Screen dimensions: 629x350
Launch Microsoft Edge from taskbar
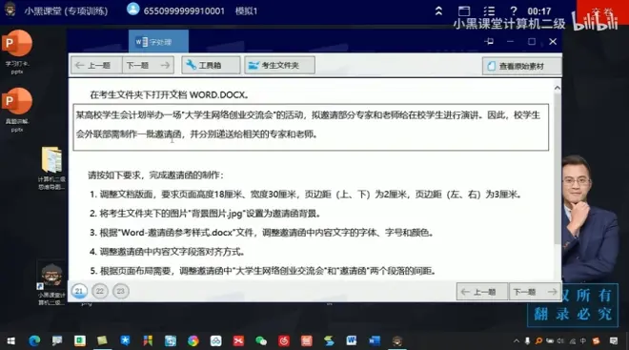[x=34, y=340]
